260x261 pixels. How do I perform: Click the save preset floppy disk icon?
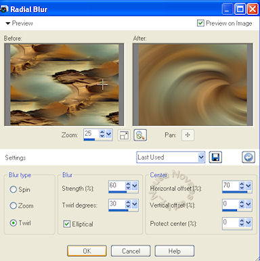point(215,157)
